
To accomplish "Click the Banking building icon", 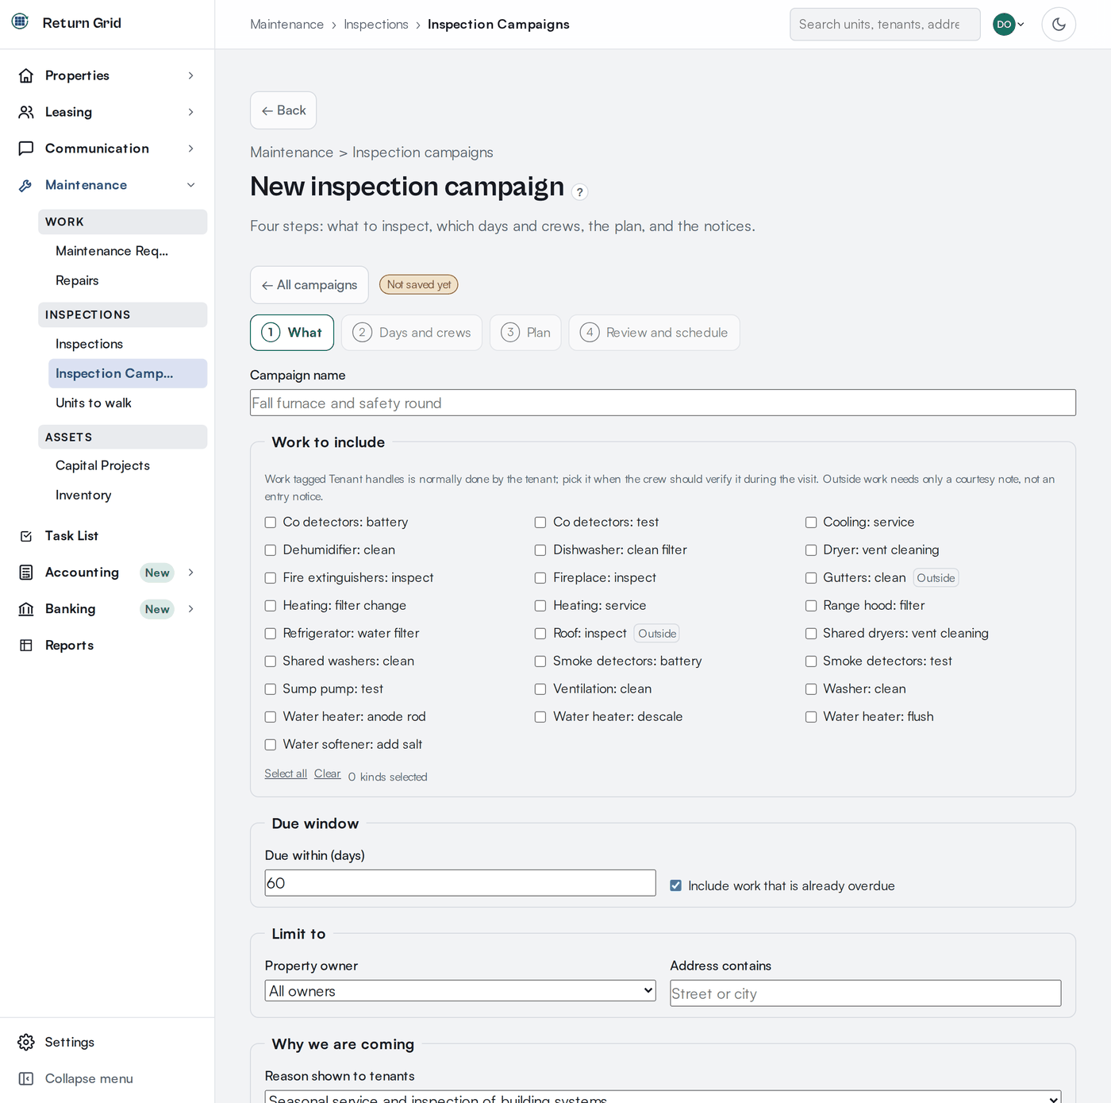I will (26, 609).
